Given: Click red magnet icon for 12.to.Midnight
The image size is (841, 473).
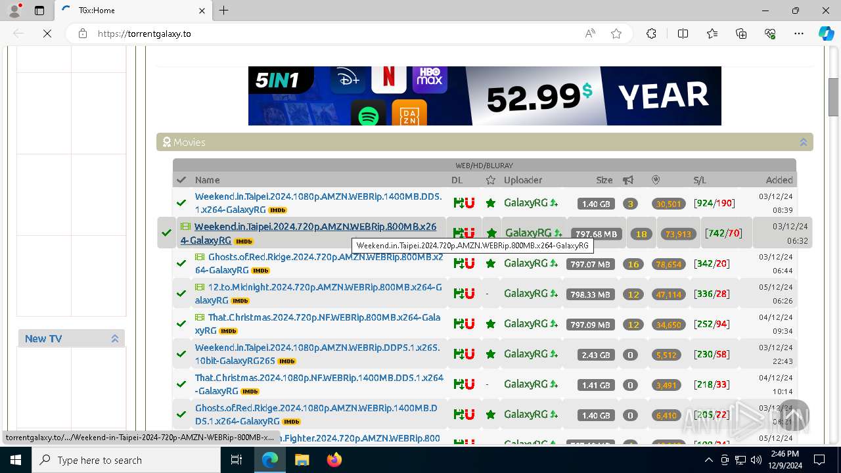Looking at the screenshot, I should pos(469,294).
